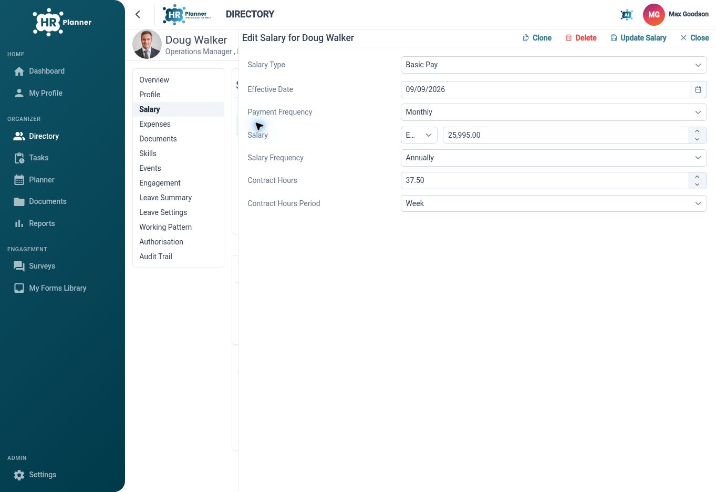Screen dimensions: 716x492
Task: Click the Dashboard home icon
Action: [x=19, y=71]
